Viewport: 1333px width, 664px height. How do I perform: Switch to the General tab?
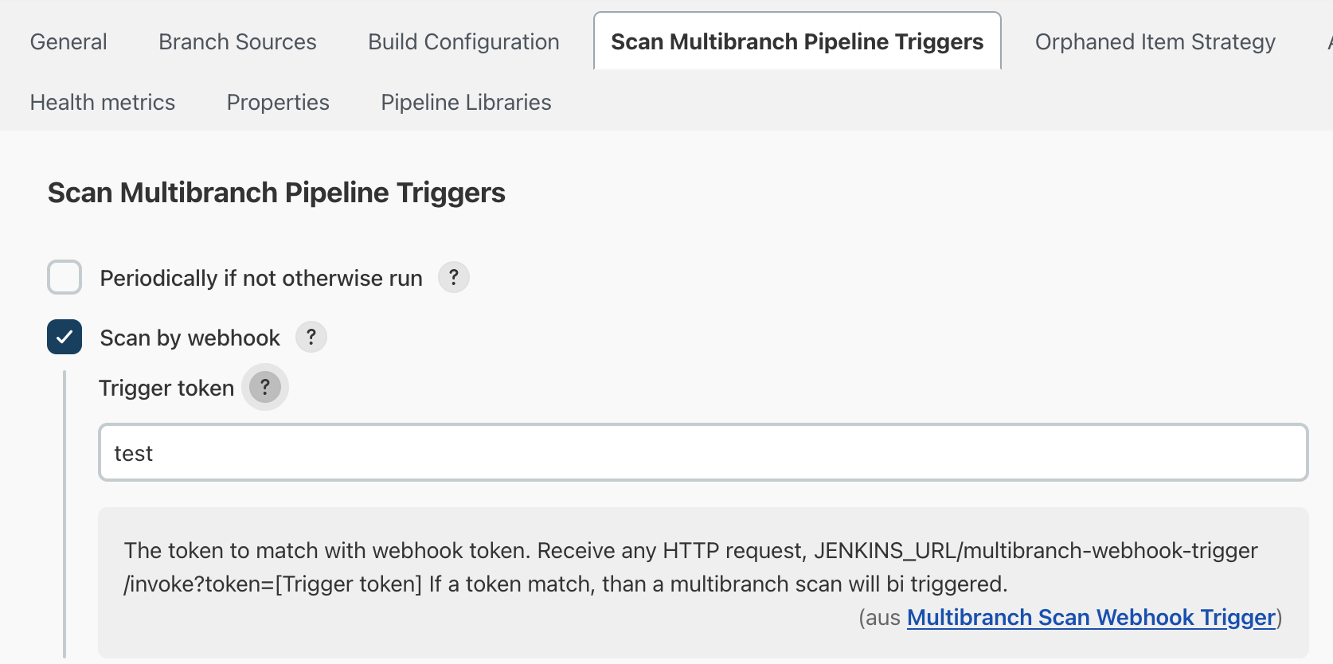tap(68, 41)
